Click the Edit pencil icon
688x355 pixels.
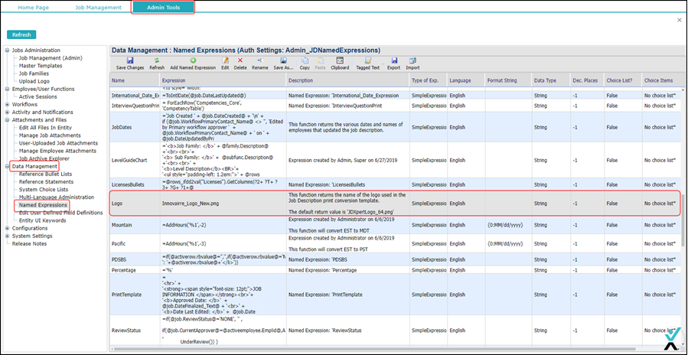[x=225, y=60]
